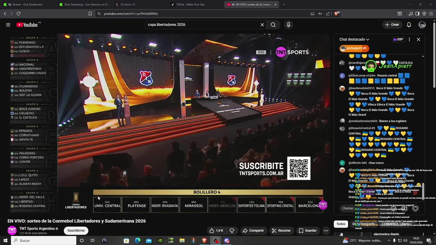
Task: Save the video with Guardar
Action: click(308, 230)
